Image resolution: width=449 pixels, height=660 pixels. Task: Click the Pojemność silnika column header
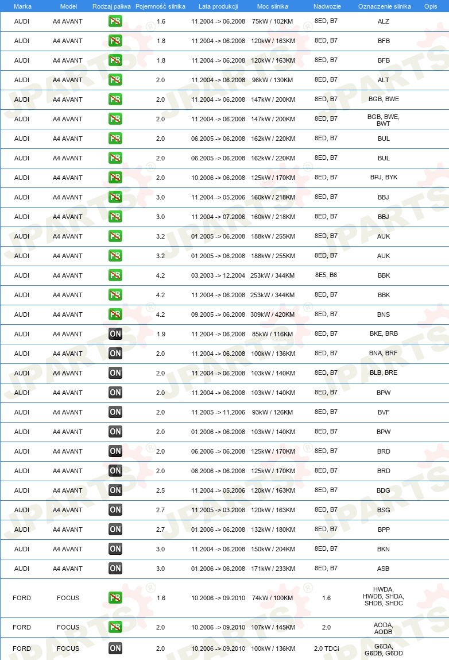click(160, 6)
